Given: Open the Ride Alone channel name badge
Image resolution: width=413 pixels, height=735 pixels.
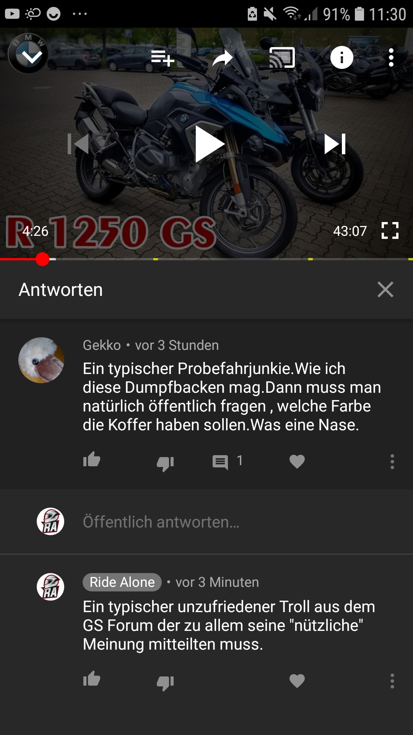Looking at the screenshot, I should 122,582.
